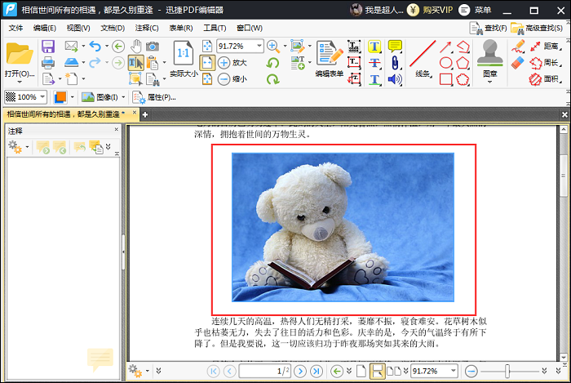Select the Hand tool

136,47
